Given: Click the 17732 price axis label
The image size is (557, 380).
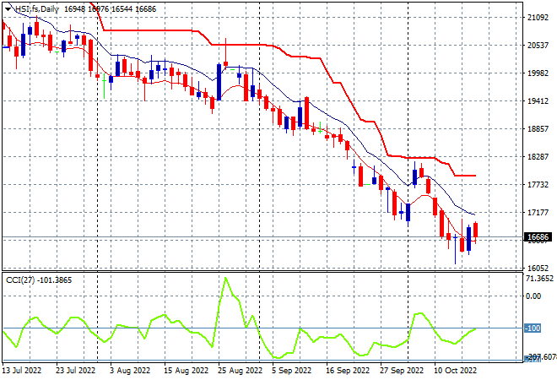Looking at the screenshot, I should pos(538,184).
